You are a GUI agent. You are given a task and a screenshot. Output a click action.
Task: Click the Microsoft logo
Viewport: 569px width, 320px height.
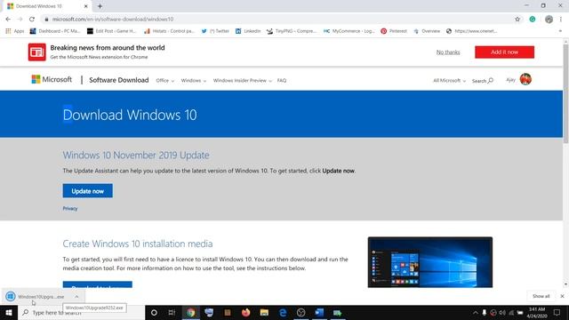[x=52, y=79]
